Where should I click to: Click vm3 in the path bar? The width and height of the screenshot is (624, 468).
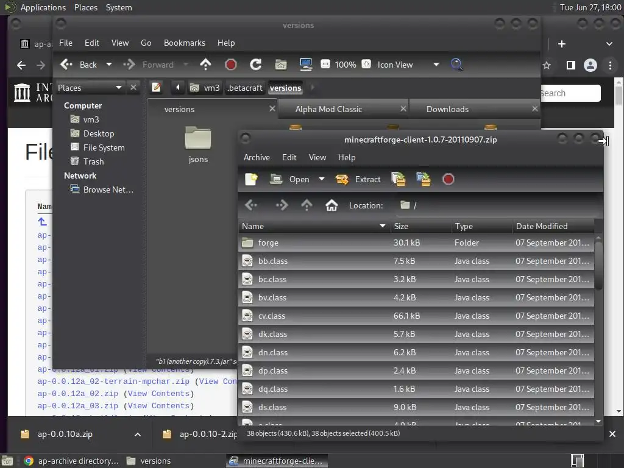(x=205, y=88)
